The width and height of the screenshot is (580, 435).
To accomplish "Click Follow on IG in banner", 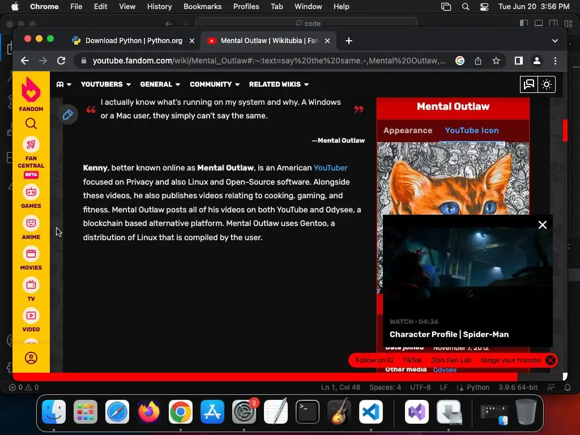I will coord(374,360).
